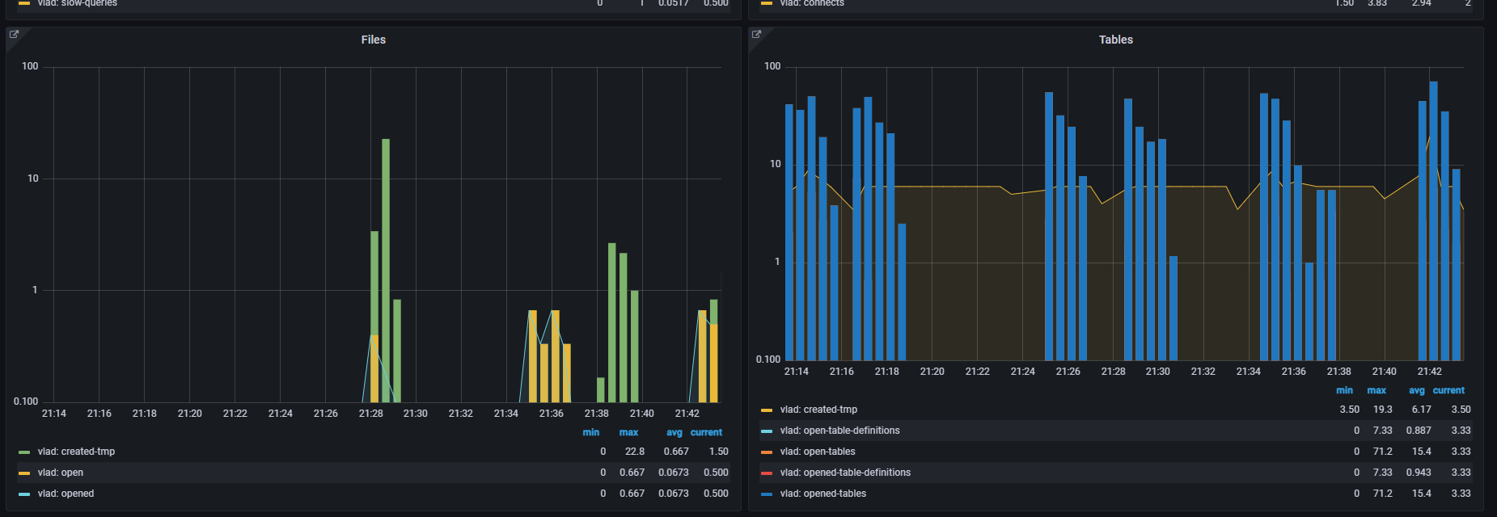The height and width of the screenshot is (517, 1497).
Task: Sort Files legend by max column
Action: pyautogui.click(x=628, y=432)
